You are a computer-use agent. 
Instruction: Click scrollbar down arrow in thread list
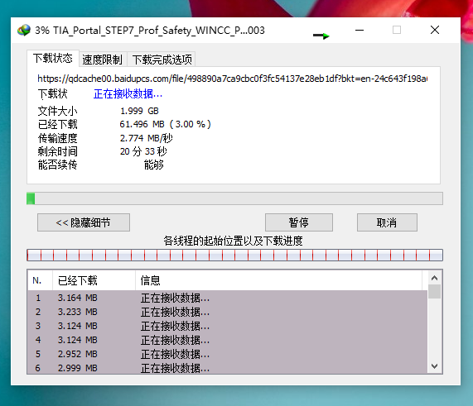(434, 366)
